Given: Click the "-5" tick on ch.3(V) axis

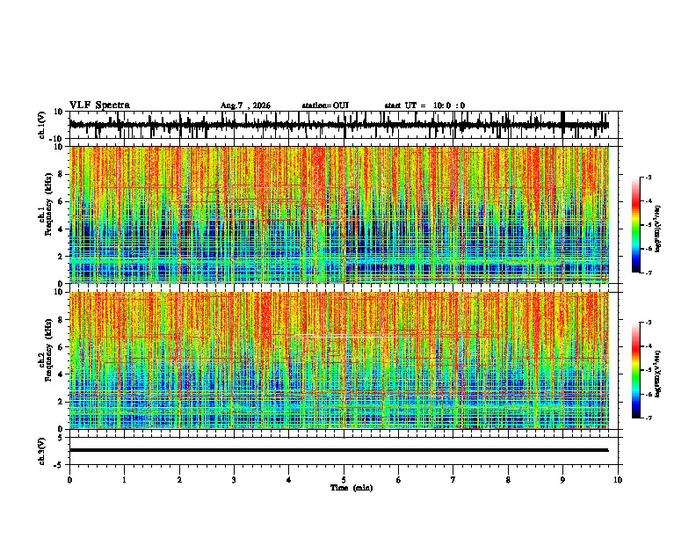Looking at the screenshot, I should pyautogui.click(x=60, y=465).
